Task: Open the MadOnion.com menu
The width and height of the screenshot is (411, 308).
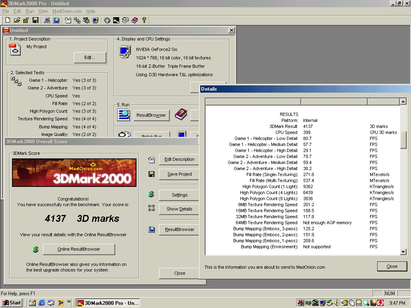Action: [x=67, y=11]
